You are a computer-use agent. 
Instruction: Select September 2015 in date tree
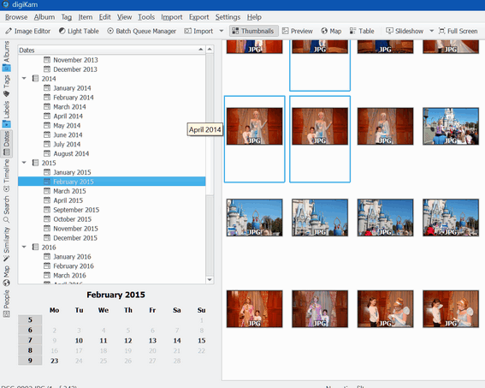pyautogui.click(x=76, y=210)
